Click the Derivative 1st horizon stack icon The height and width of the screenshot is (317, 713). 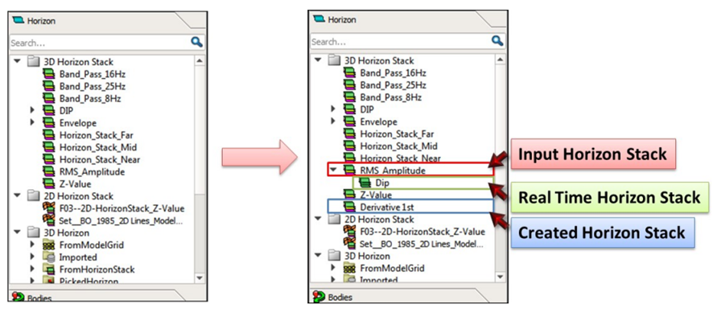350,207
